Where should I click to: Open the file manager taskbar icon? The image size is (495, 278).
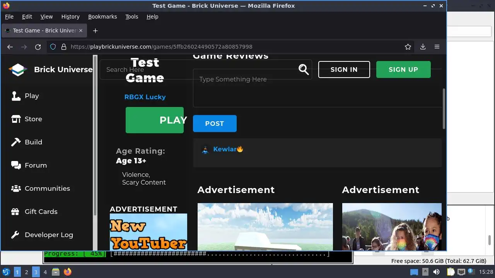pyautogui.click(x=56, y=272)
